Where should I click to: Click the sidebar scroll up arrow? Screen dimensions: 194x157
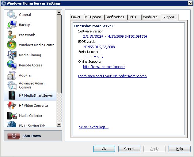pos(59,12)
